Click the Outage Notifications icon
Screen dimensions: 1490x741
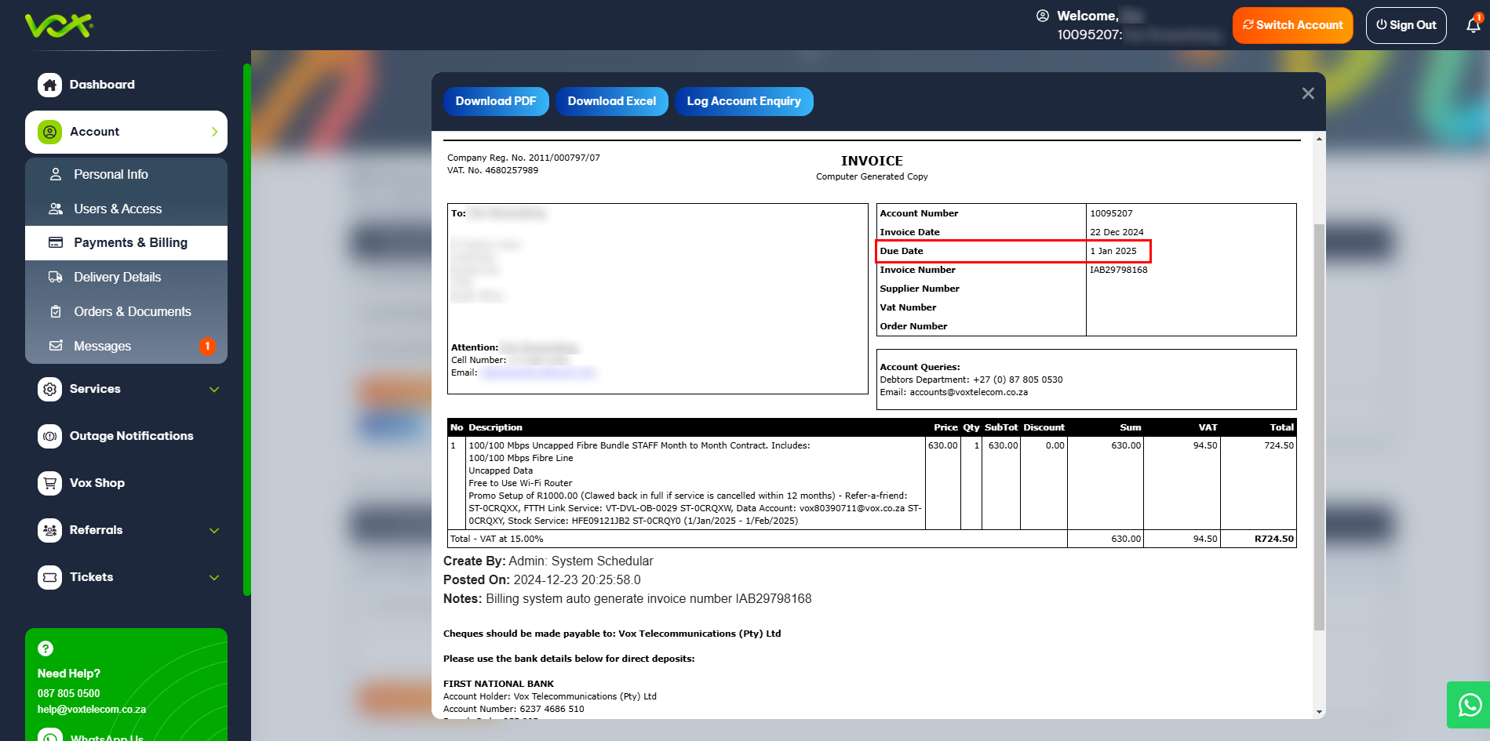[50, 436]
